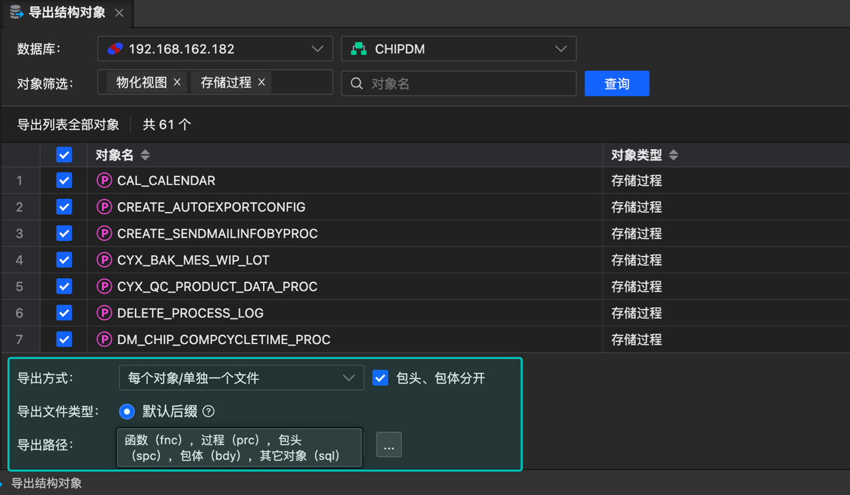Click the 查询 button
The height and width of the screenshot is (495, 850).
point(616,83)
